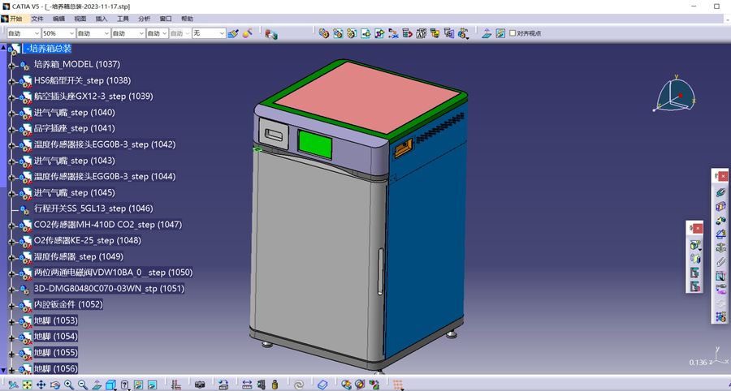Select 3D-DMG80480C070-03WN_stp (1051) in tree
This screenshot has width=731, height=391.
coord(109,289)
